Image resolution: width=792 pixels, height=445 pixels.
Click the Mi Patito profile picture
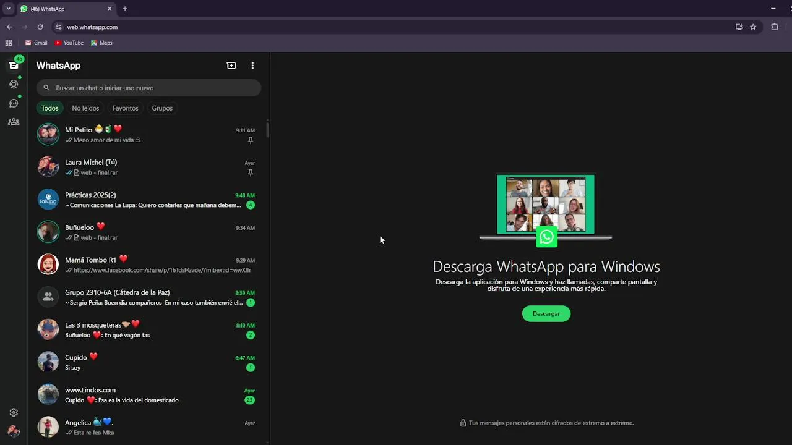point(48,134)
